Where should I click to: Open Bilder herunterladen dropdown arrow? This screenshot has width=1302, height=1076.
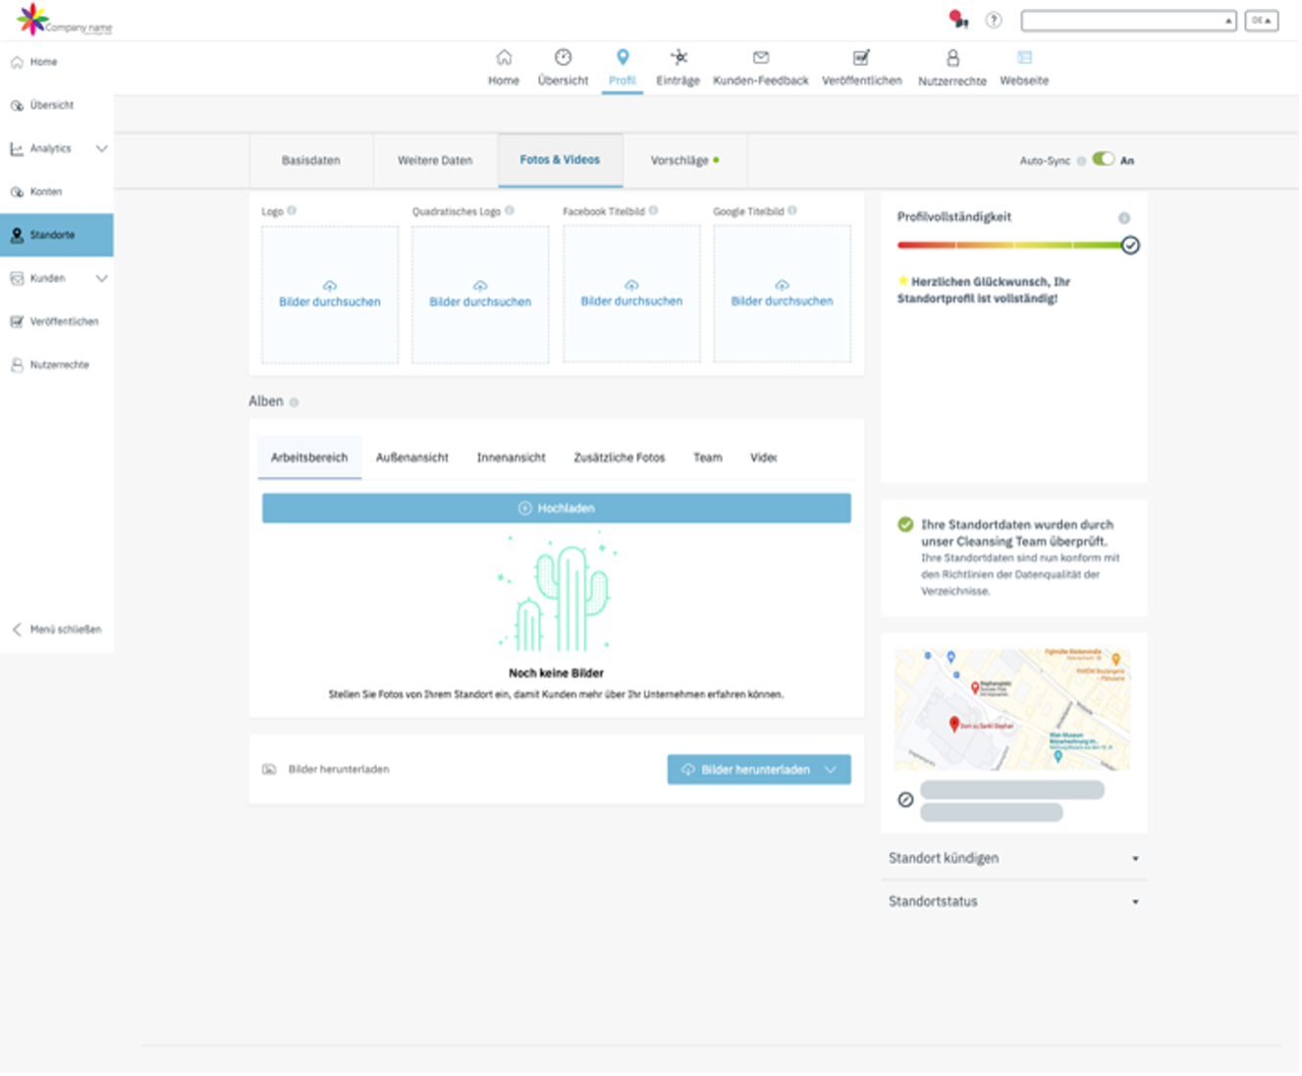(x=833, y=771)
